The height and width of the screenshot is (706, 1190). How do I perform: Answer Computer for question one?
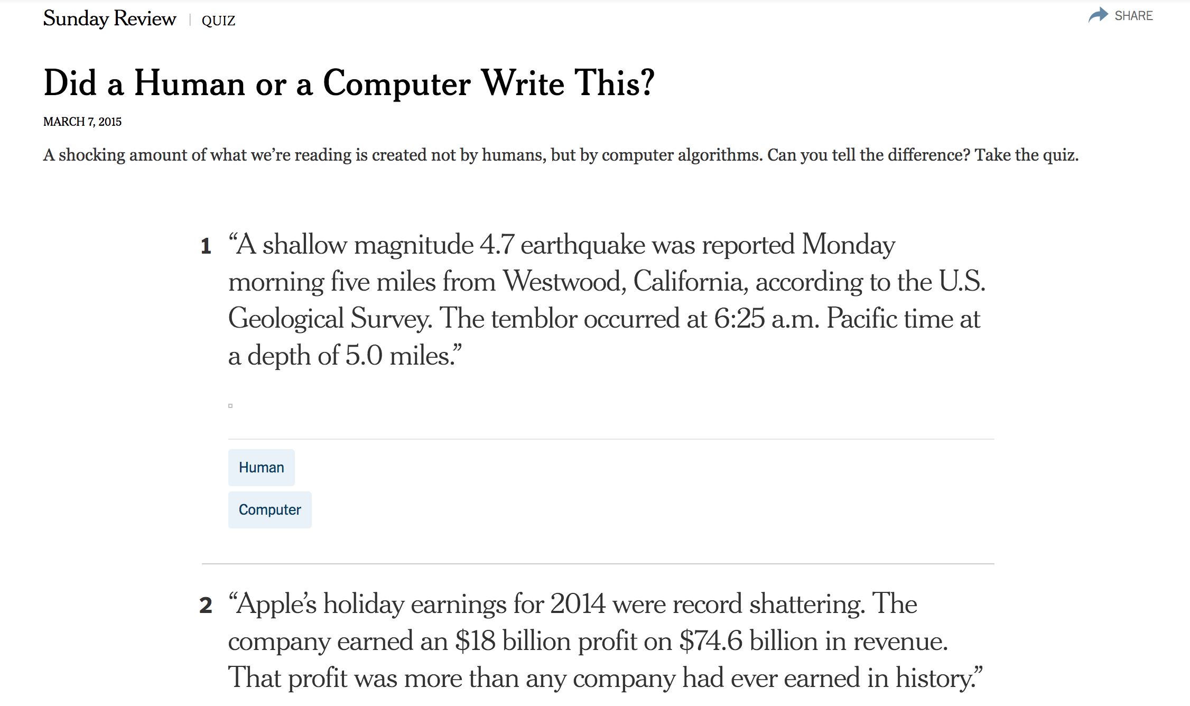coord(270,510)
